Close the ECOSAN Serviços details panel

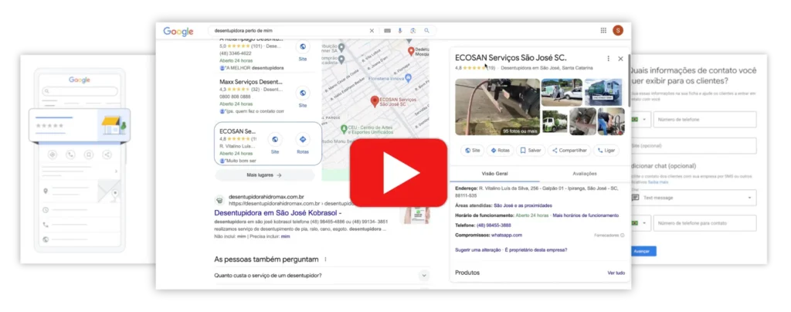[x=620, y=59]
